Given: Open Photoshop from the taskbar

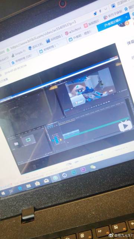Looking at the screenshot, I should click(x=74, y=172).
